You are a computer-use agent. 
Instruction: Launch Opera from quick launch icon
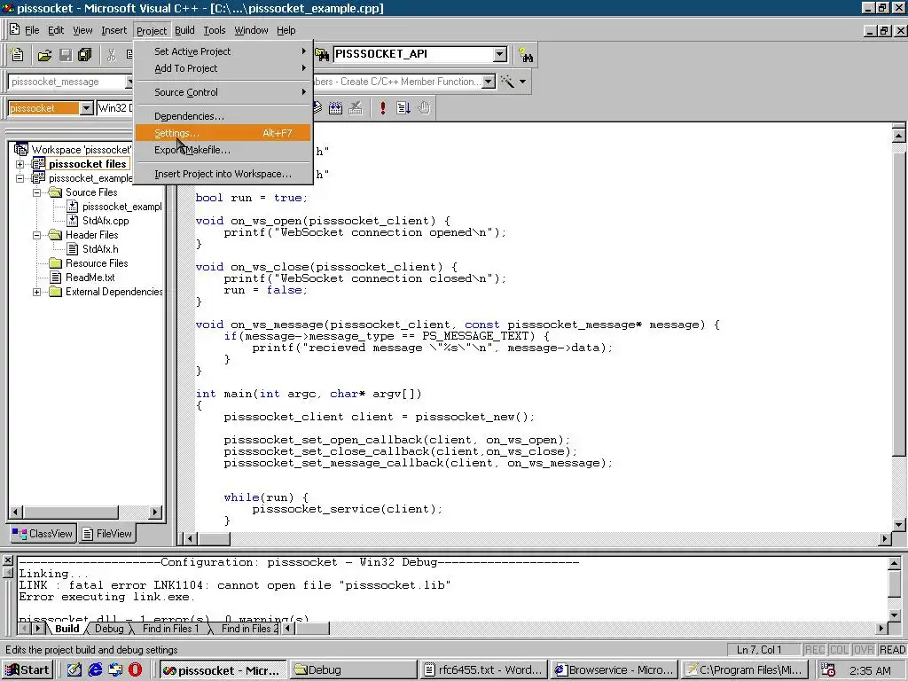(135, 670)
